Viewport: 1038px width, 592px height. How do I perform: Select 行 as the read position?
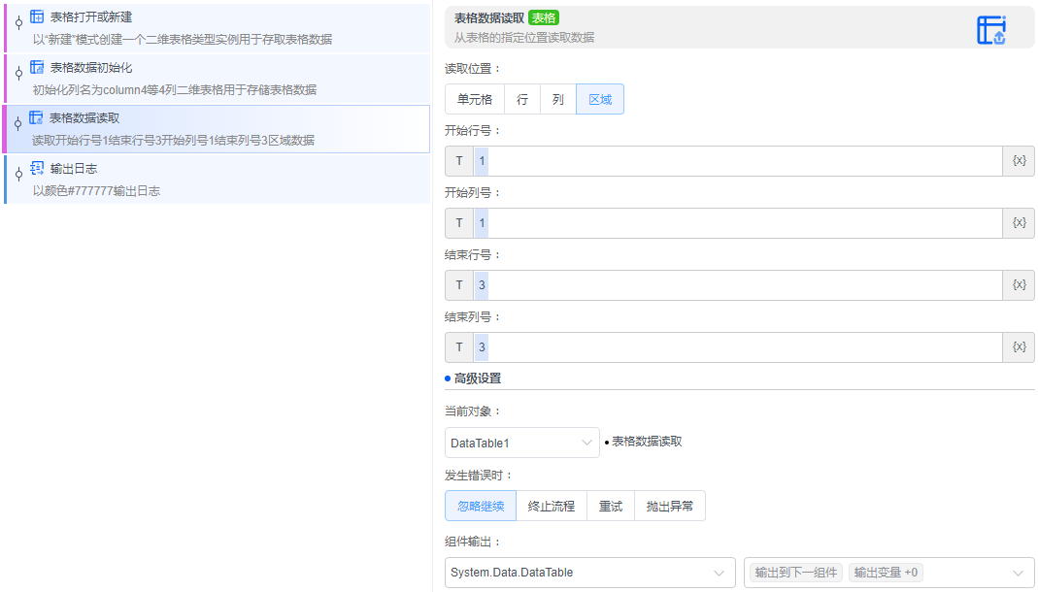pyautogui.click(x=521, y=99)
